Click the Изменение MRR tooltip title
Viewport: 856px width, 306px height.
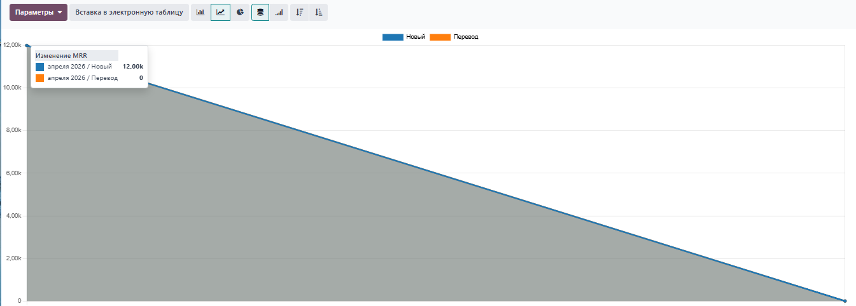click(x=61, y=55)
